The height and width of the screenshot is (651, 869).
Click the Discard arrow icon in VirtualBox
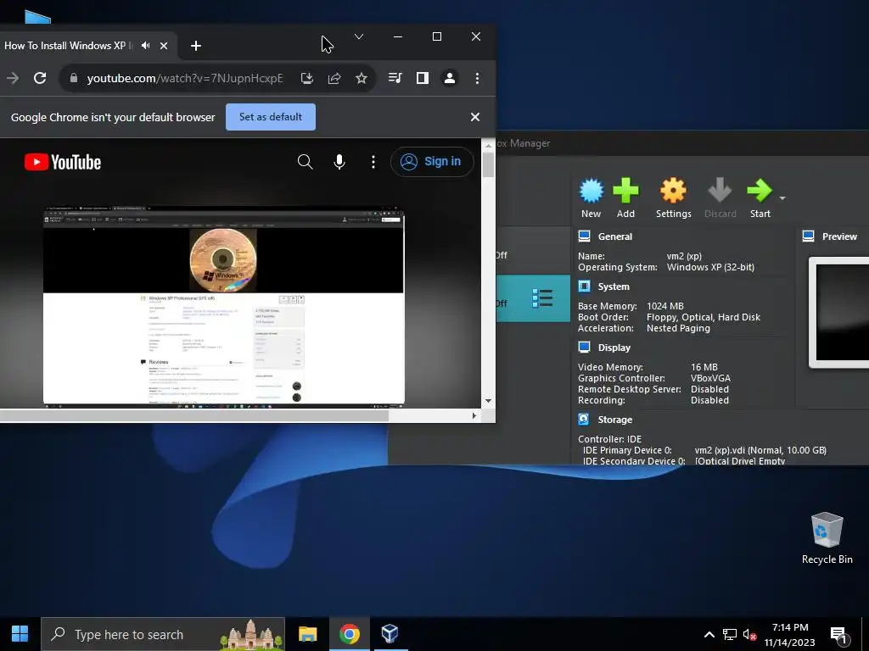coord(720,192)
